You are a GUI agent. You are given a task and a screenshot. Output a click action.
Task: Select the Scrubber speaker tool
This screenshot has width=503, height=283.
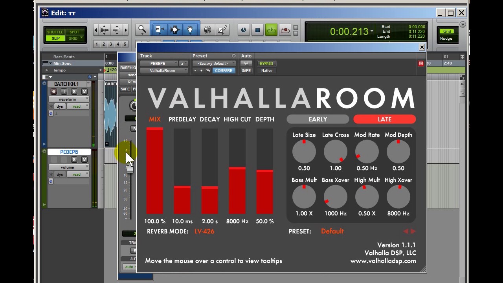point(207,29)
